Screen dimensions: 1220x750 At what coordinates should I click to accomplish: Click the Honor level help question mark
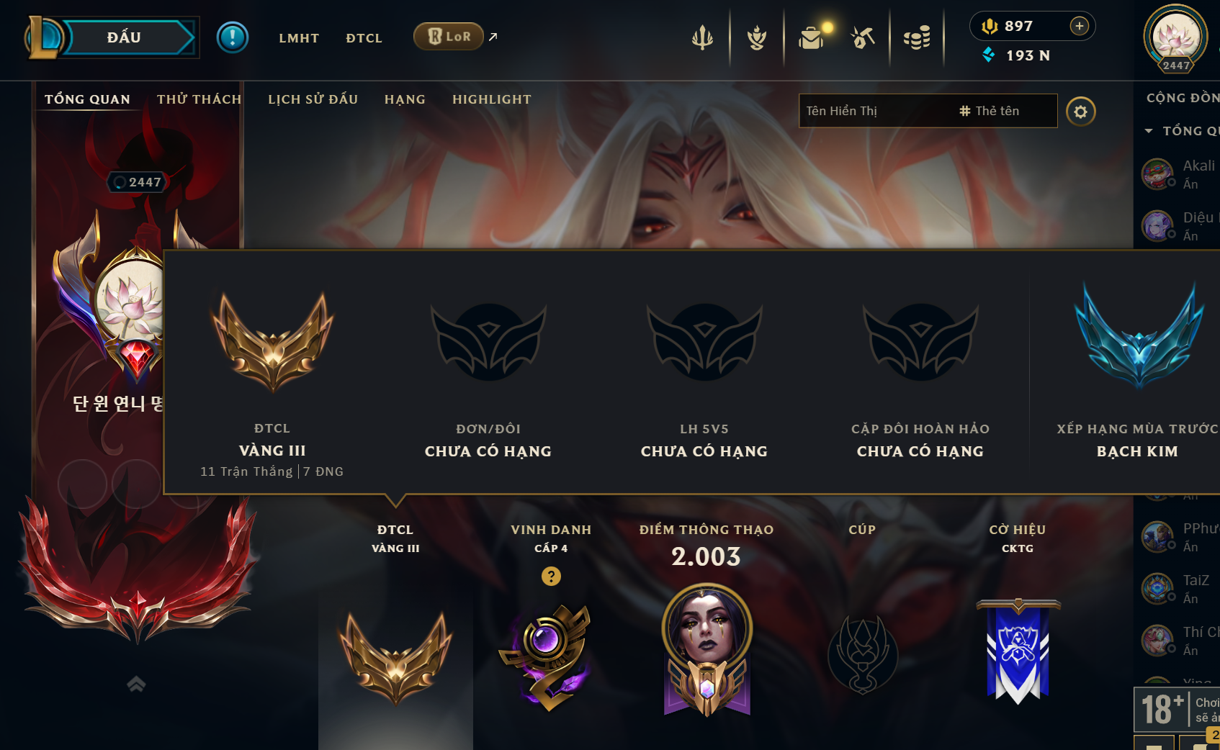pyautogui.click(x=551, y=577)
